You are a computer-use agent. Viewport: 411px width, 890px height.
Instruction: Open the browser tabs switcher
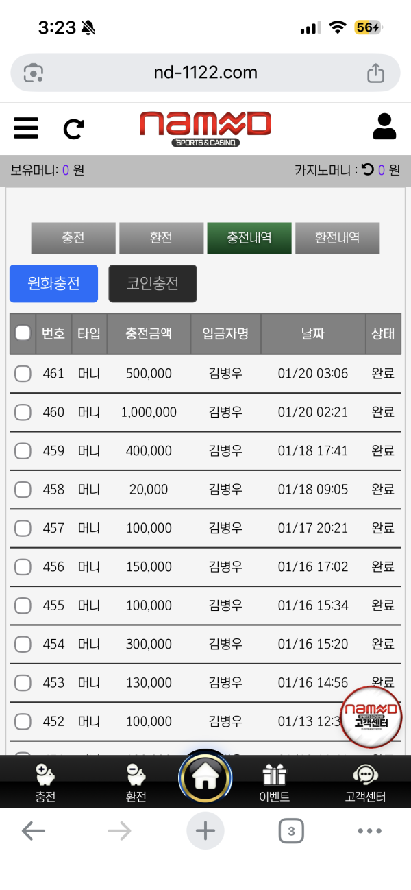pos(291,832)
